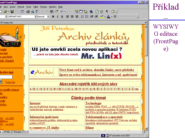This screenshot has width=185, height=138.
Task: Open the Help menu
Action: [60, 7]
